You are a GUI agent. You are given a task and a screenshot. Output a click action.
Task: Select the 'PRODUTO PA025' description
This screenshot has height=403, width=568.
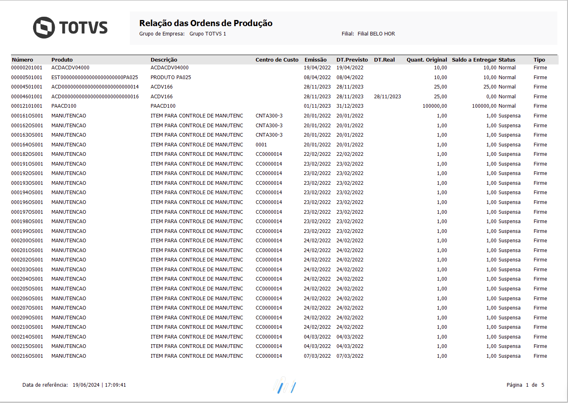pyautogui.click(x=171, y=77)
